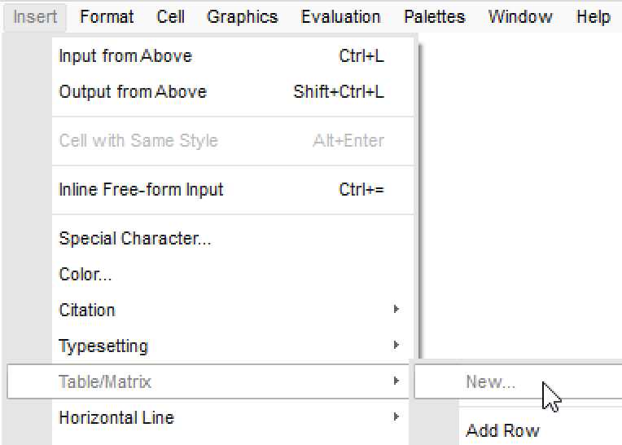Screen dimensions: 622x445
Task: Expand the Typesetting submenu
Action: (x=103, y=346)
